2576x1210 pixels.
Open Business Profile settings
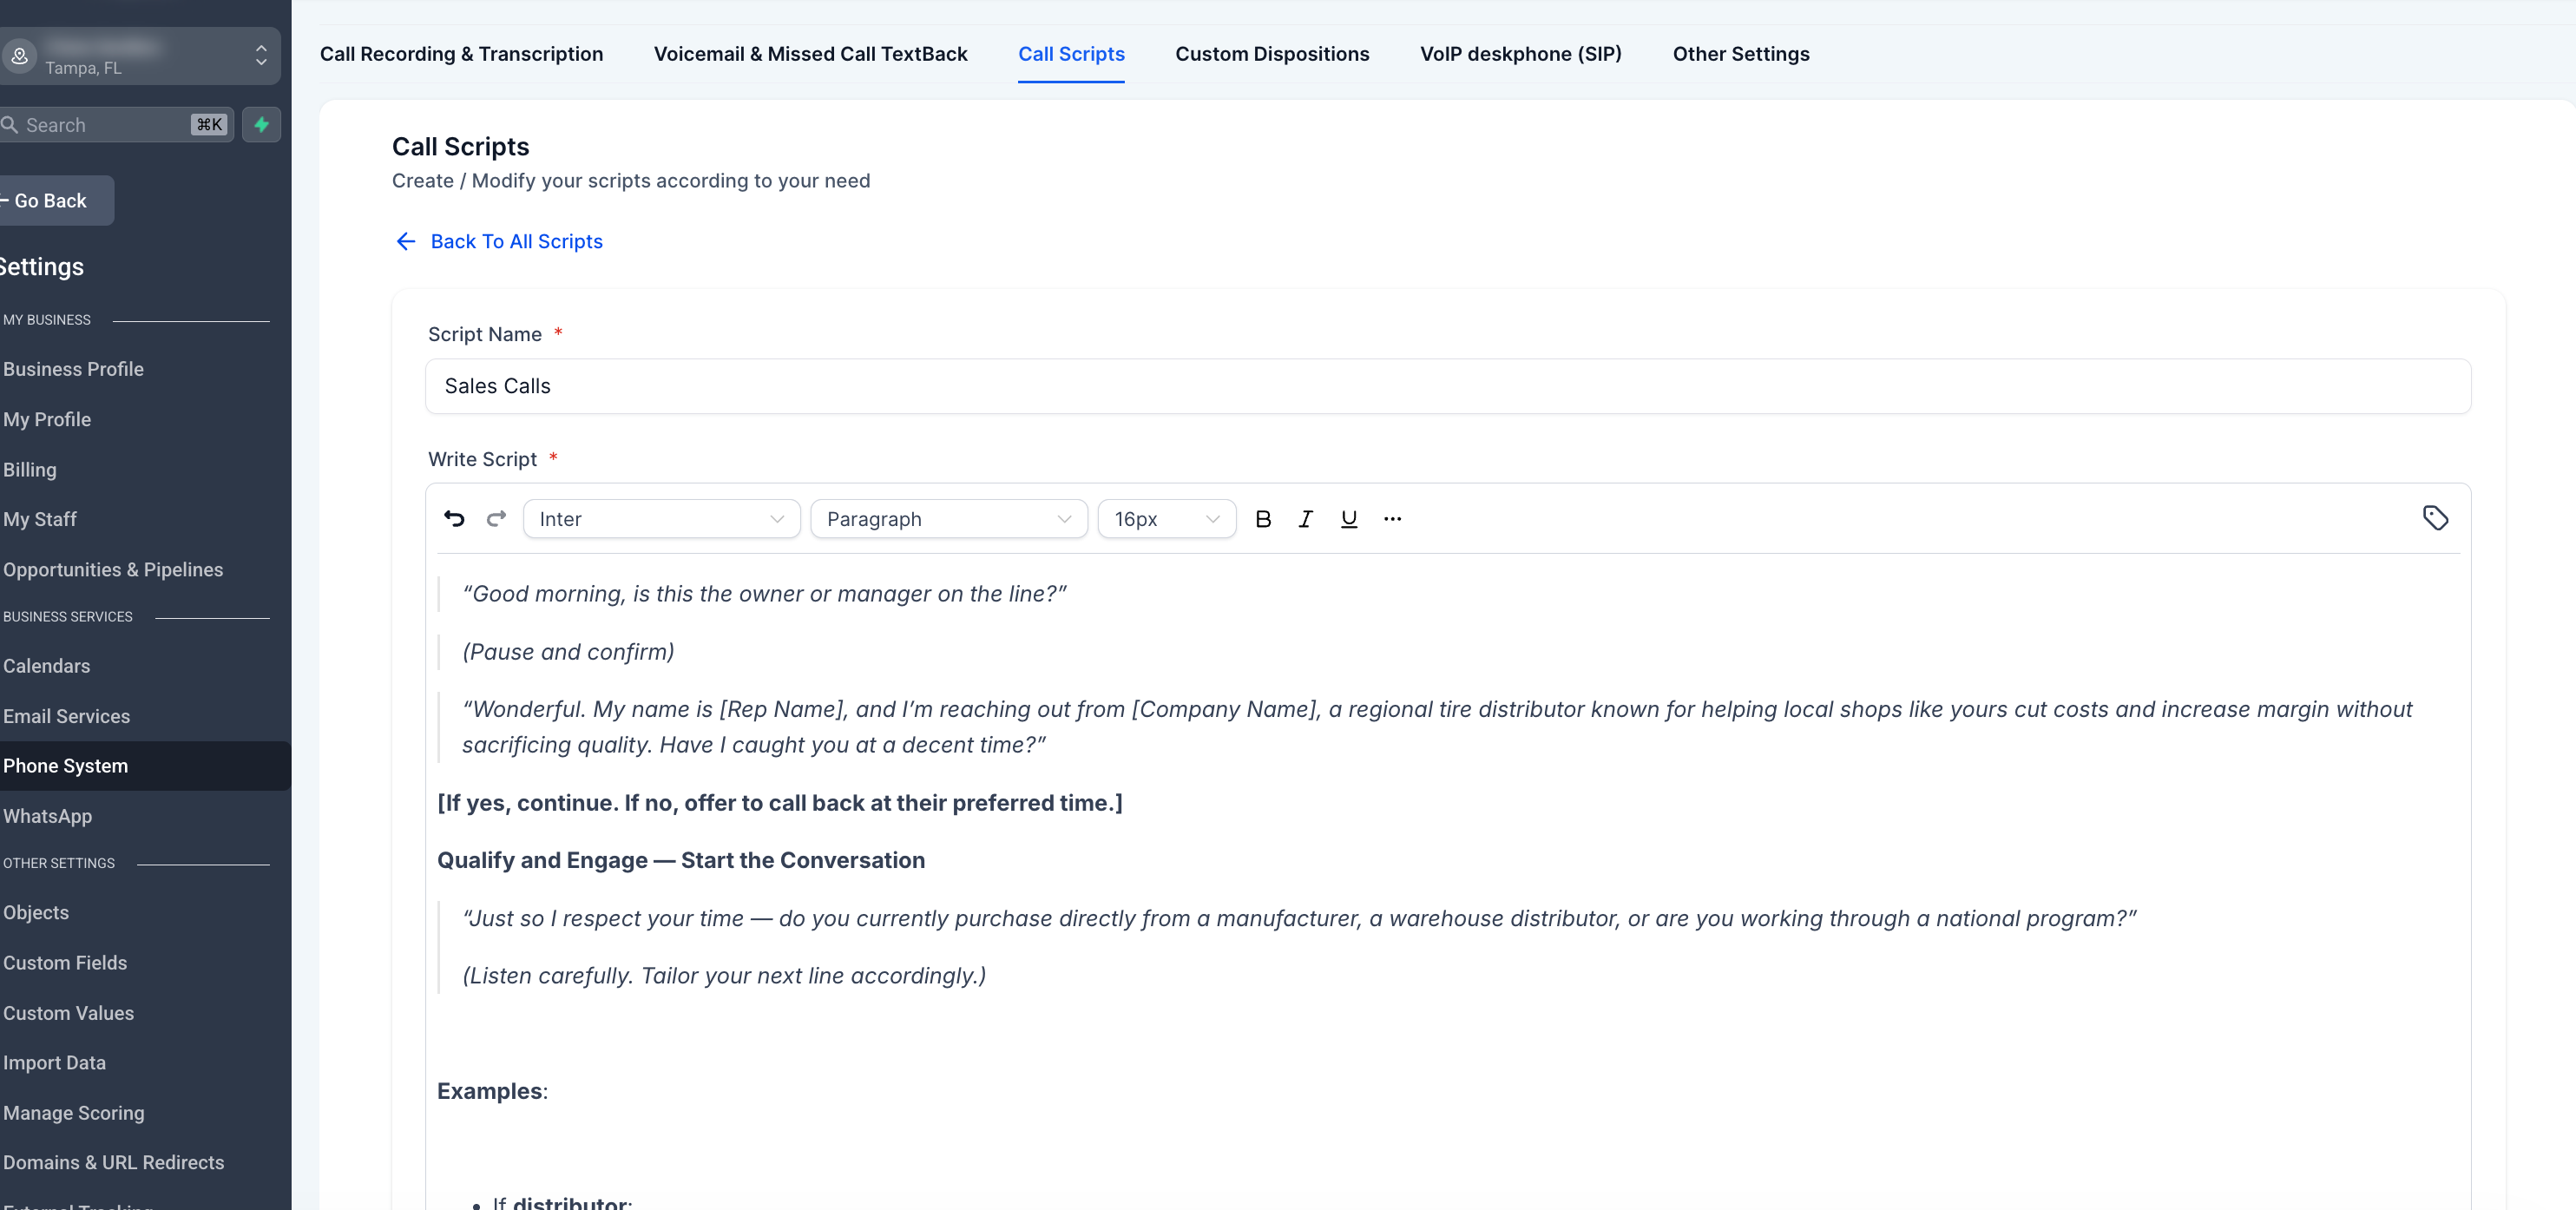click(x=73, y=369)
